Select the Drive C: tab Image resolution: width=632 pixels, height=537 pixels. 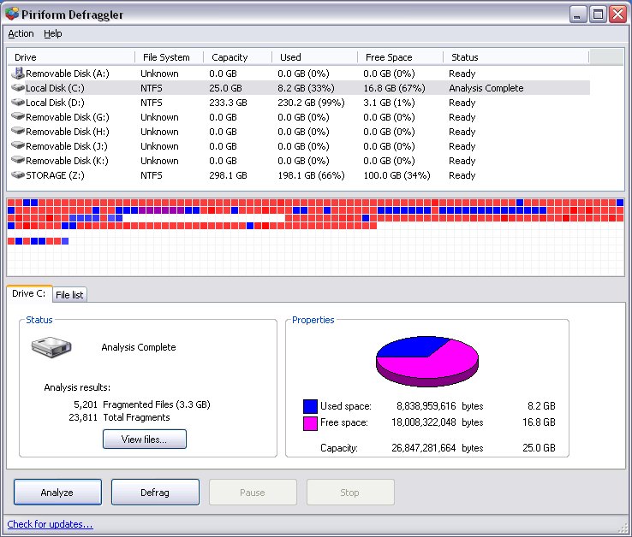point(29,293)
